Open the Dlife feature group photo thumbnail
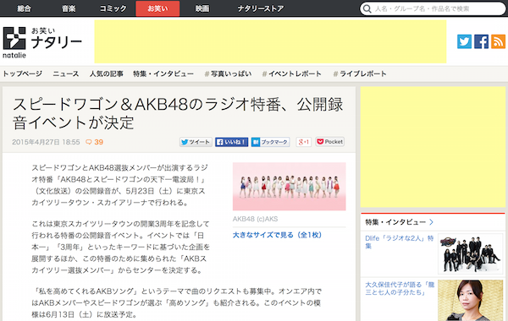508x321 pixels. [471, 254]
